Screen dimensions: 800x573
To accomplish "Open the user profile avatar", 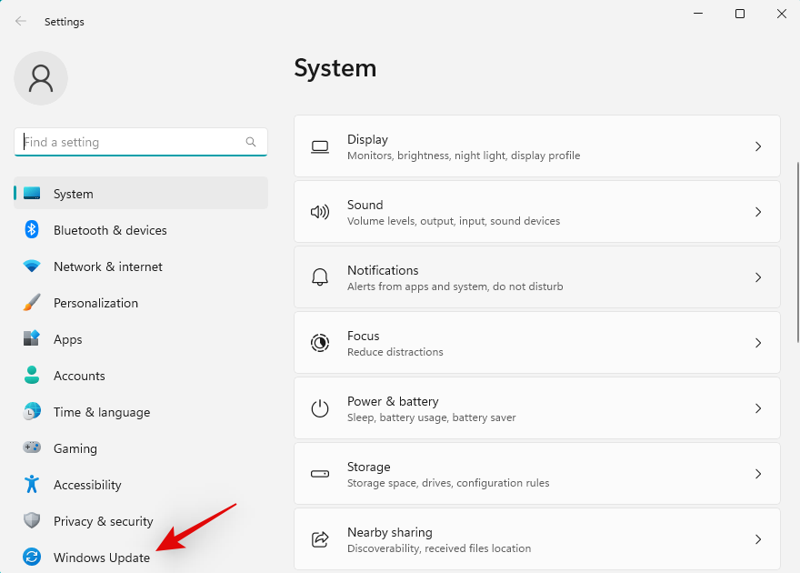I will (41, 78).
